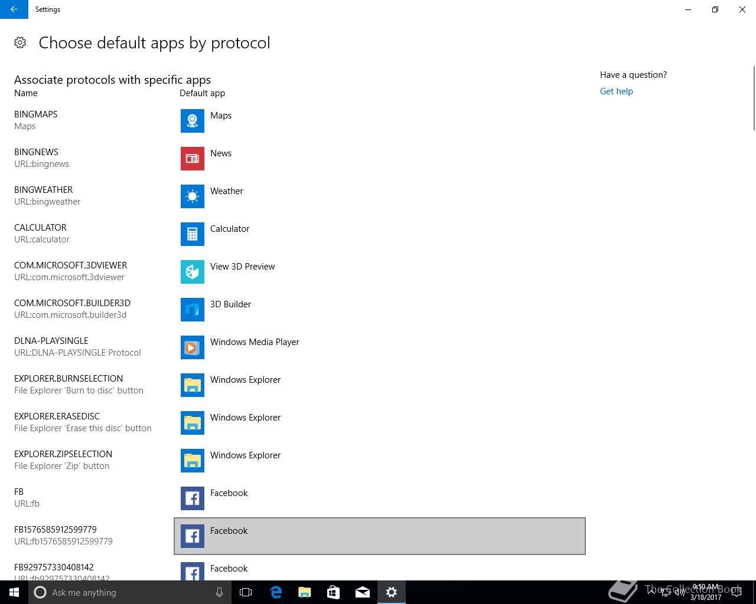Launch Microsoft Edge from the taskbar

[275, 592]
